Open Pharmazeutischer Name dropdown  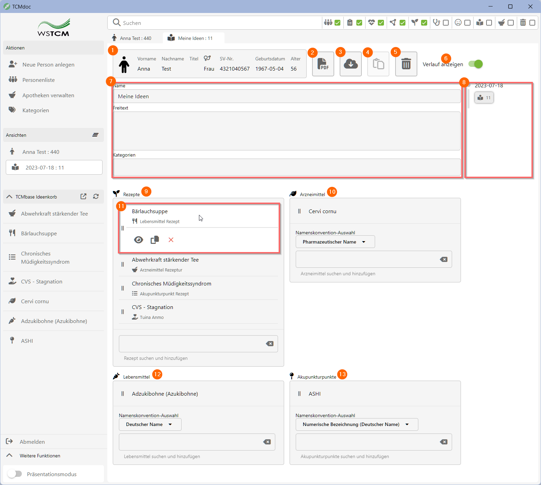tap(335, 242)
